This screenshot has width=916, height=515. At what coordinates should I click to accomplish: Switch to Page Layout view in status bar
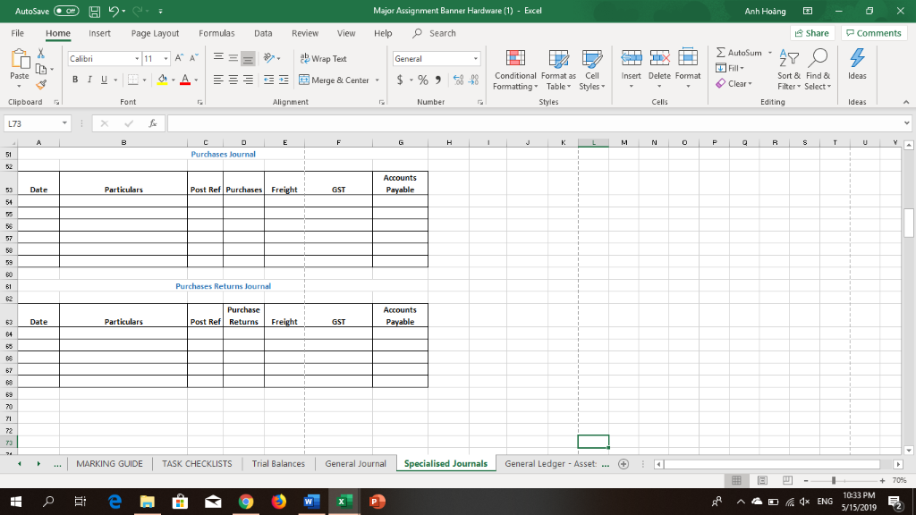pyautogui.click(x=762, y=480)
